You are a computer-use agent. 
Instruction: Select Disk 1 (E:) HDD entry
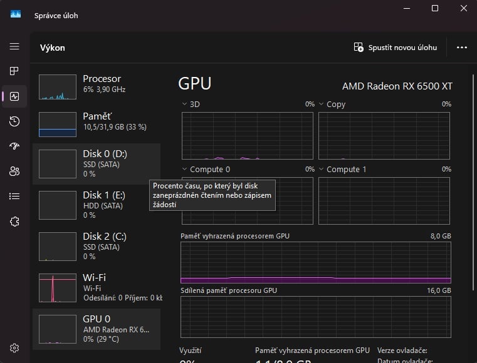pos(97,205)
